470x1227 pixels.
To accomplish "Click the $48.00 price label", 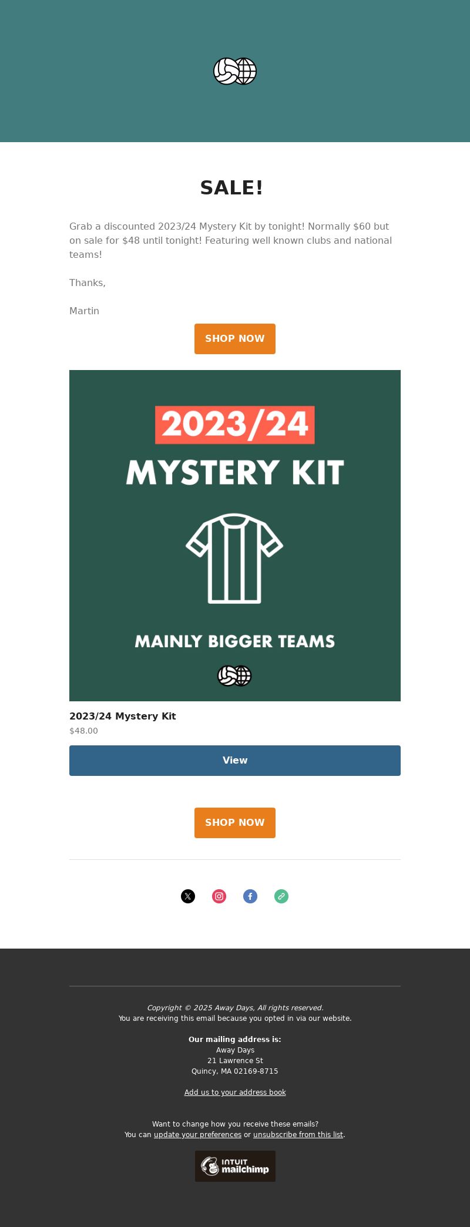I will [x=83, y=731].
